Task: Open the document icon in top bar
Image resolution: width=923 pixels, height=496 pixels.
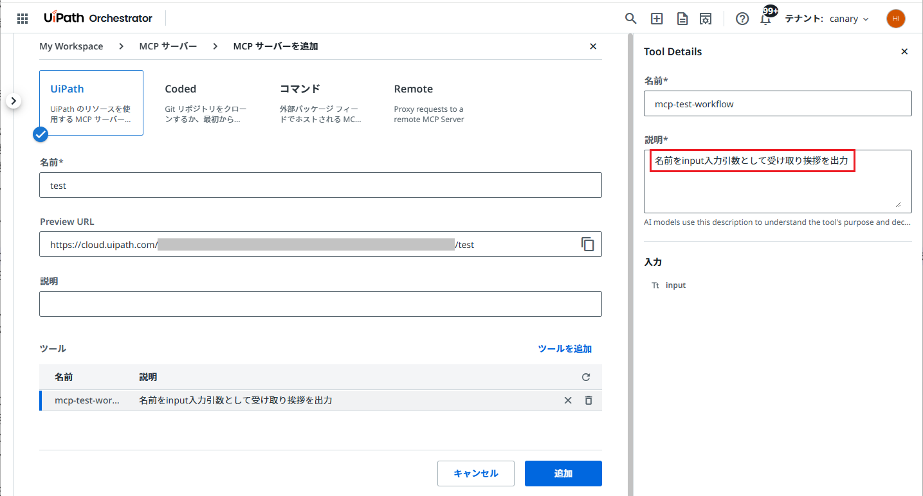Action: [x=682, y=19]
